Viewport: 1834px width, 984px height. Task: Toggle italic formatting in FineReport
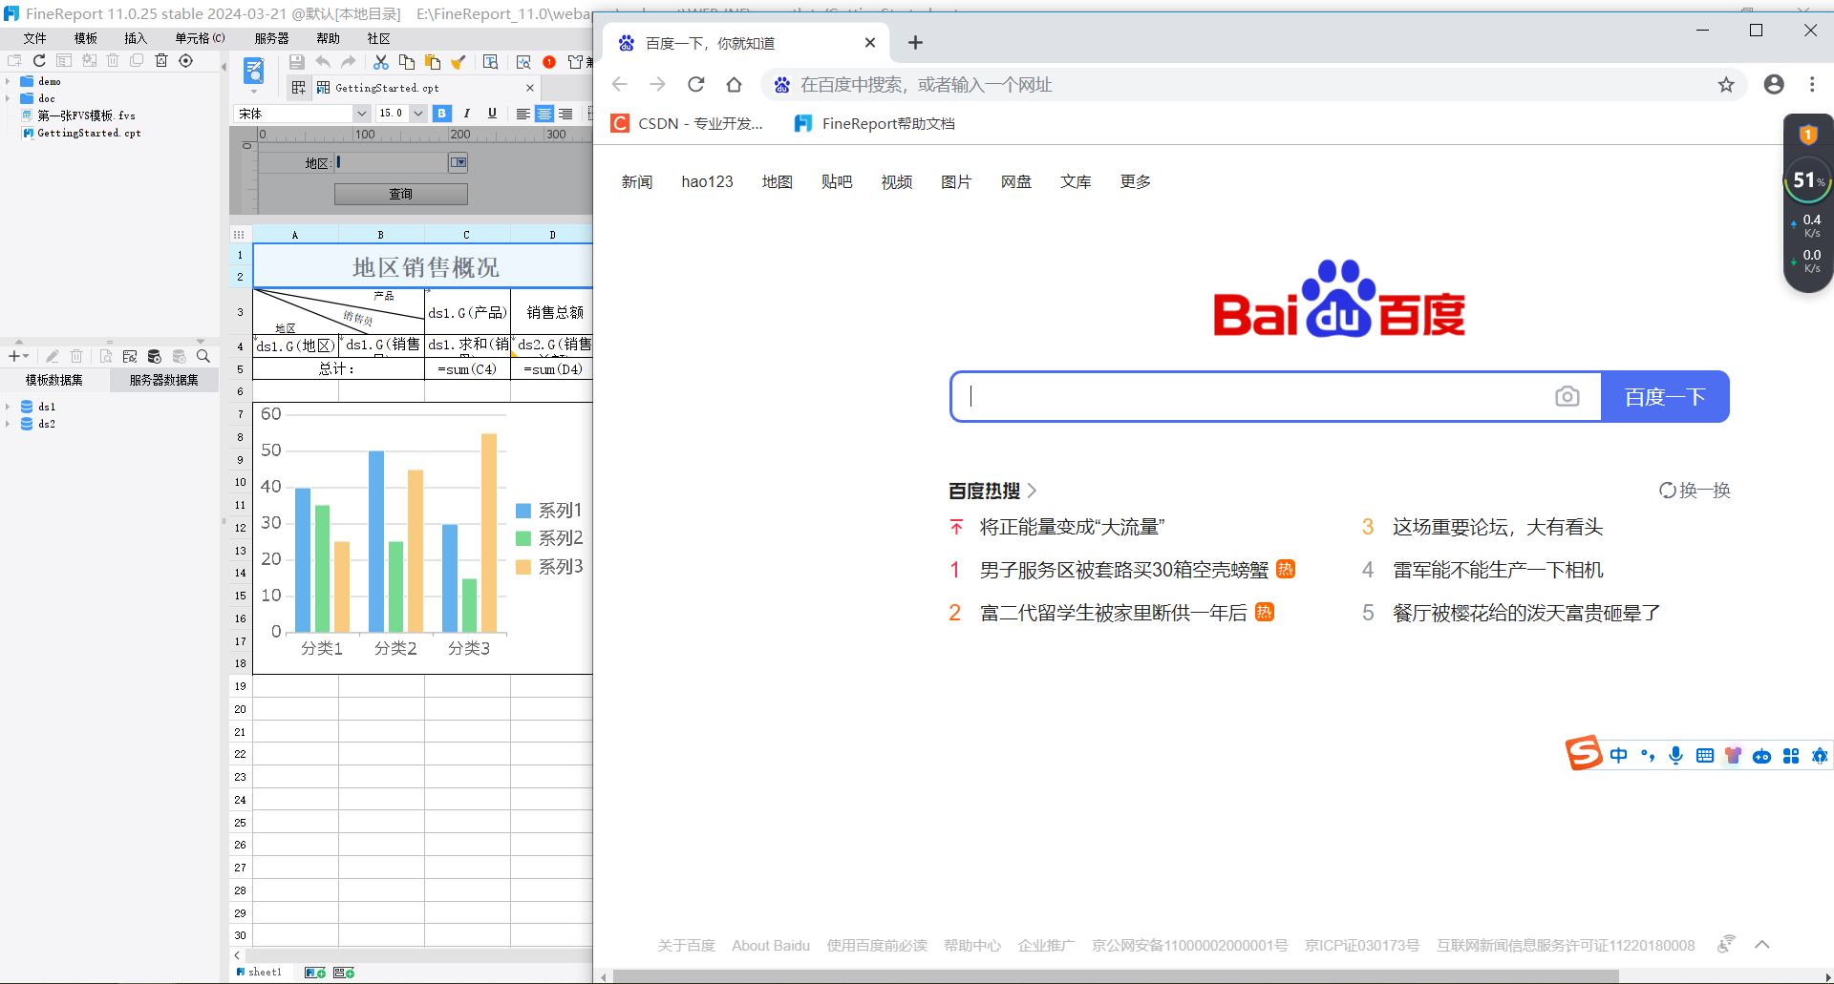point(467,113)
